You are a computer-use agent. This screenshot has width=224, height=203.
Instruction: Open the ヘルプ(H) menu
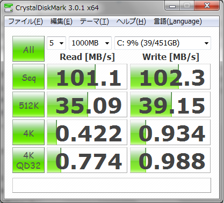(x=131, y=21)
